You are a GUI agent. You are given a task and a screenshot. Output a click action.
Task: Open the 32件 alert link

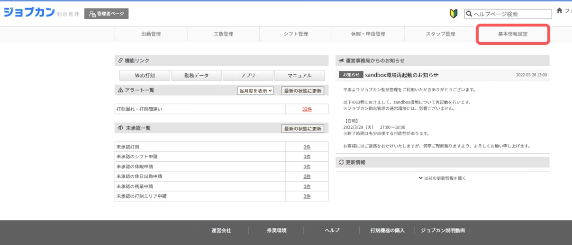[307, 109]
